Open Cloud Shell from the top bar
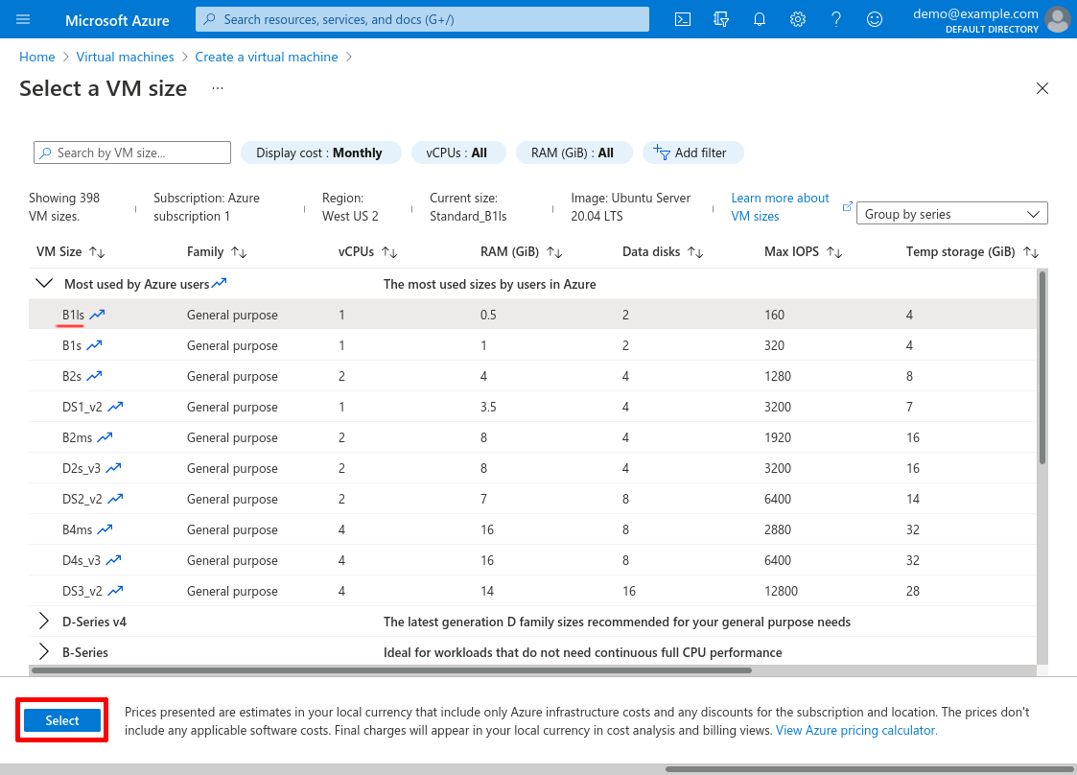This screenshot has height=775, width=1077. point(683,19)
